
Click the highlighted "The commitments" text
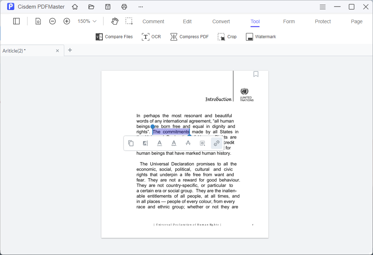tap(171, 132)
